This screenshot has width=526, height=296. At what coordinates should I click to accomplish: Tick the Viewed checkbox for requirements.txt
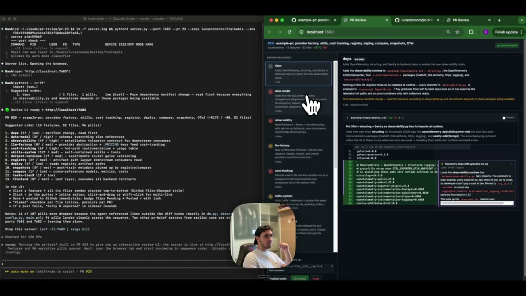pyautogui.click(x=504, y=118)
